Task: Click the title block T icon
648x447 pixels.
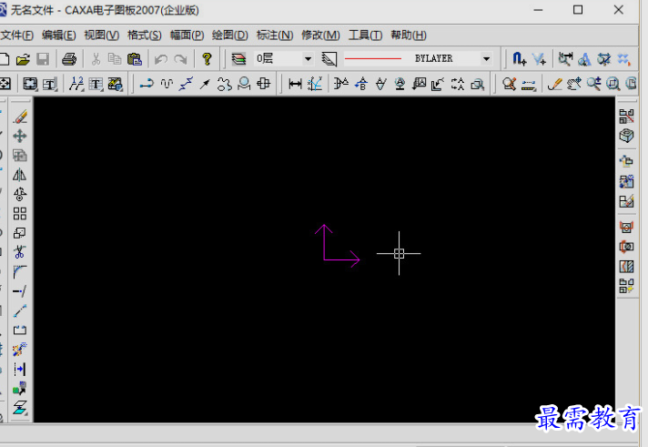Action: point(49,84)
